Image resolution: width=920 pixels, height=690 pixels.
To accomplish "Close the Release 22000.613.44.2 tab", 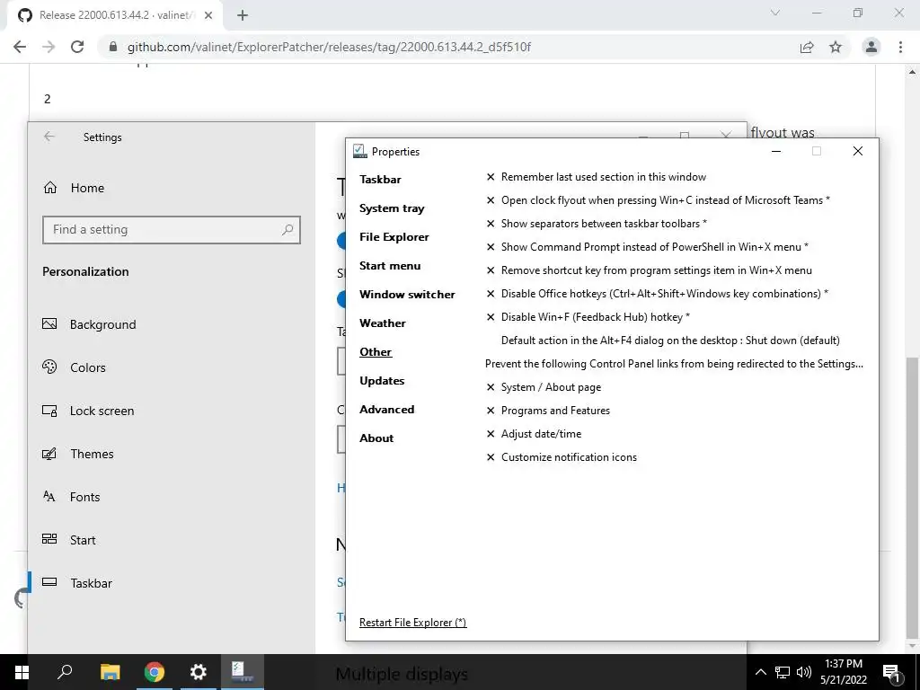I will [x=208, y=15].
